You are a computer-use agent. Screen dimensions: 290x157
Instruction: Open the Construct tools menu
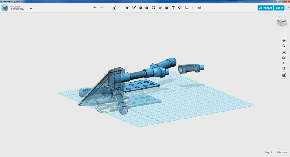(140, 7)
